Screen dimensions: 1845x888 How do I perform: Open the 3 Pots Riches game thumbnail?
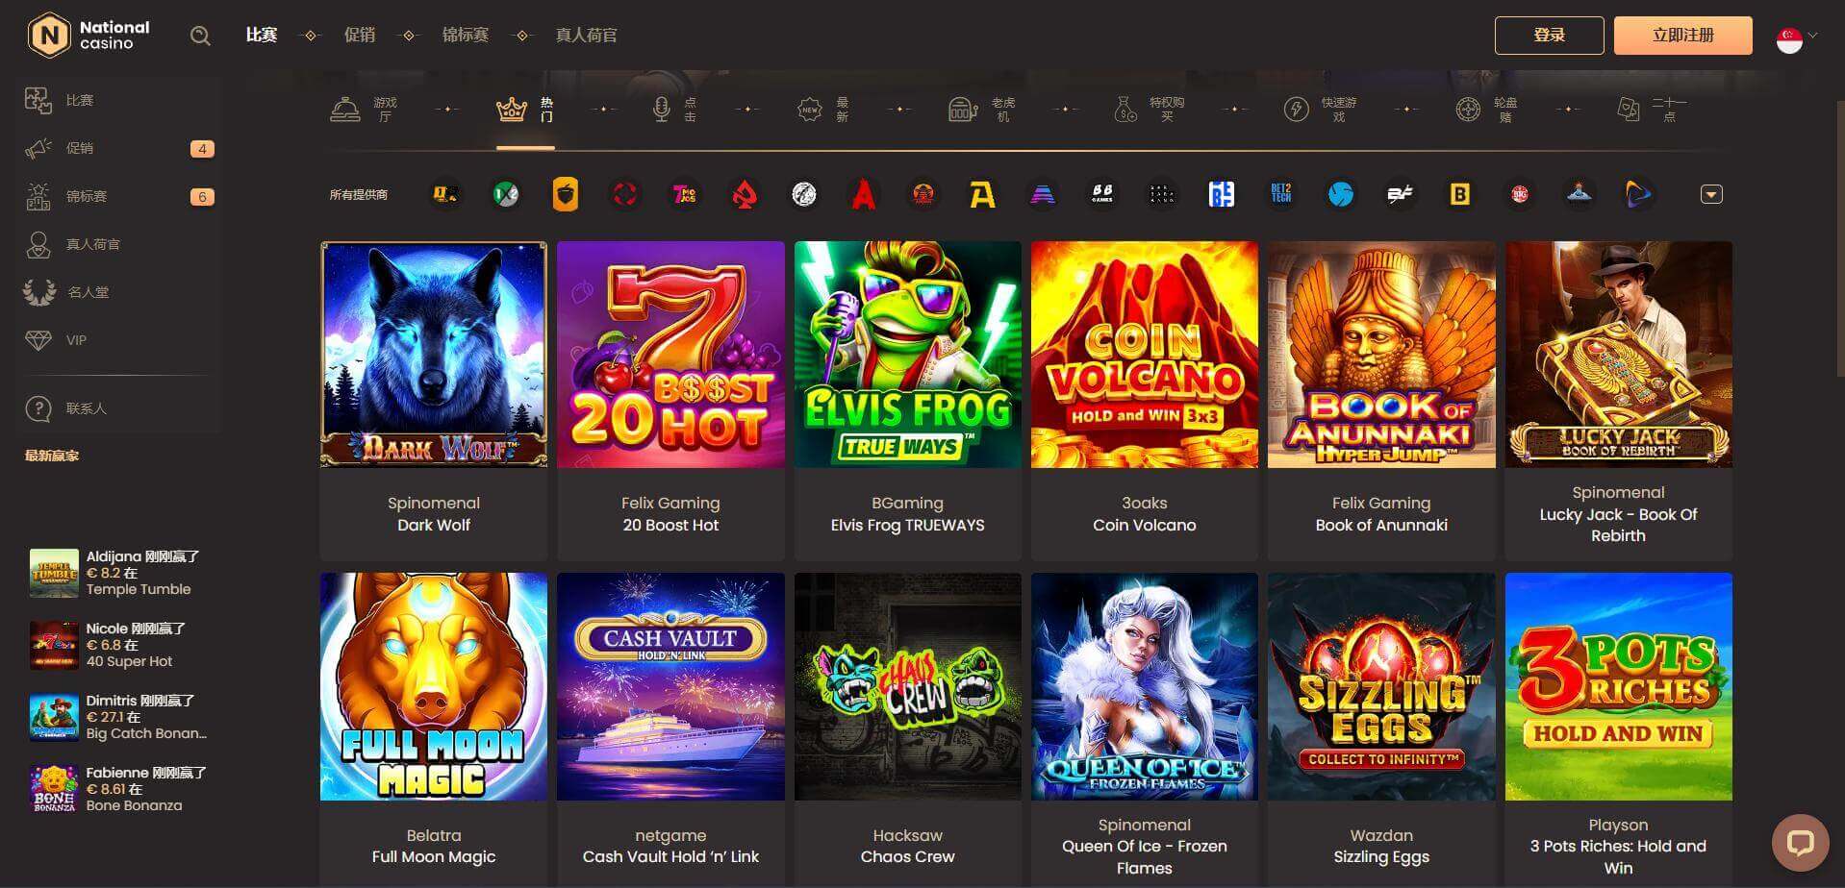pos(1619,687)
